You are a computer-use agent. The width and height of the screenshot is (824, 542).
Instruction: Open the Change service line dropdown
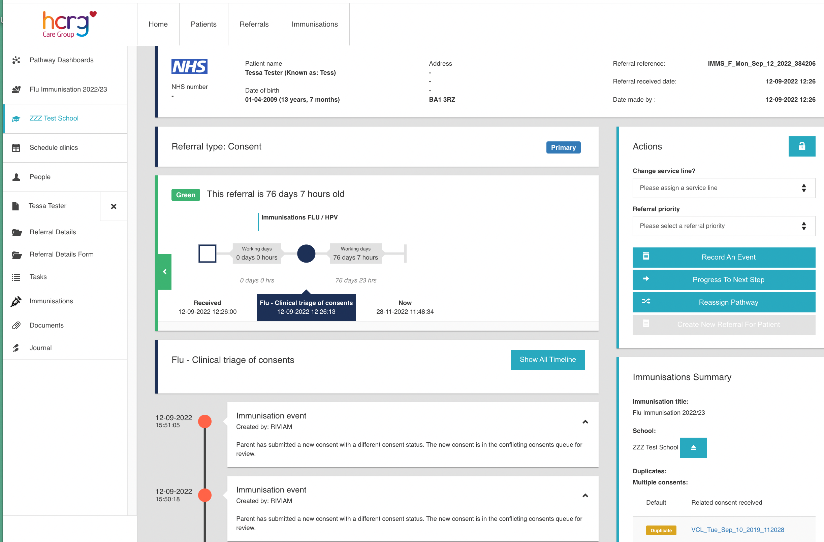pos(723,188)
